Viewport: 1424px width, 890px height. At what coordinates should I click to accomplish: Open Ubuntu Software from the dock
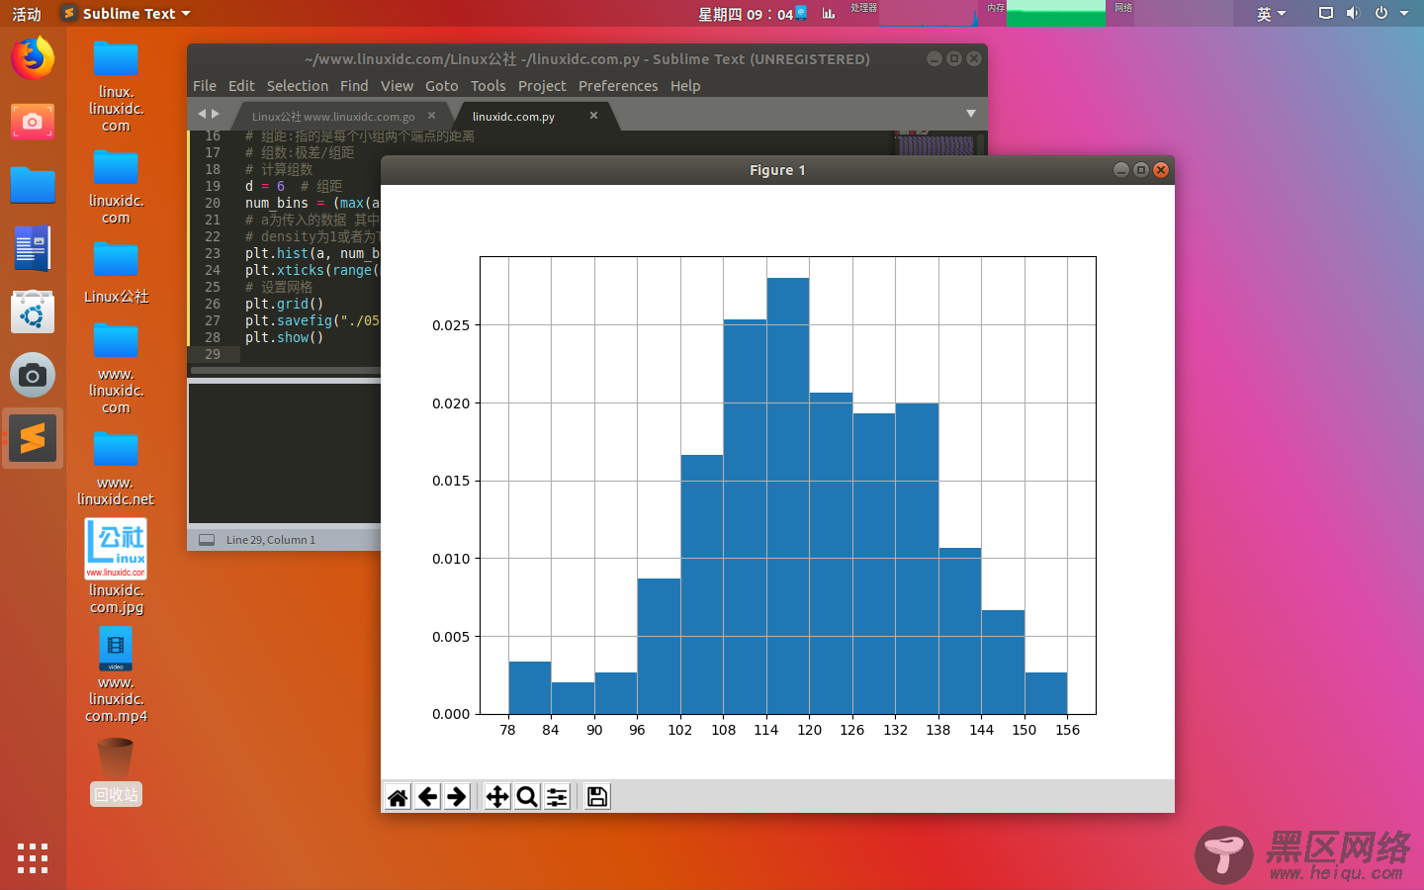(33, 312)
